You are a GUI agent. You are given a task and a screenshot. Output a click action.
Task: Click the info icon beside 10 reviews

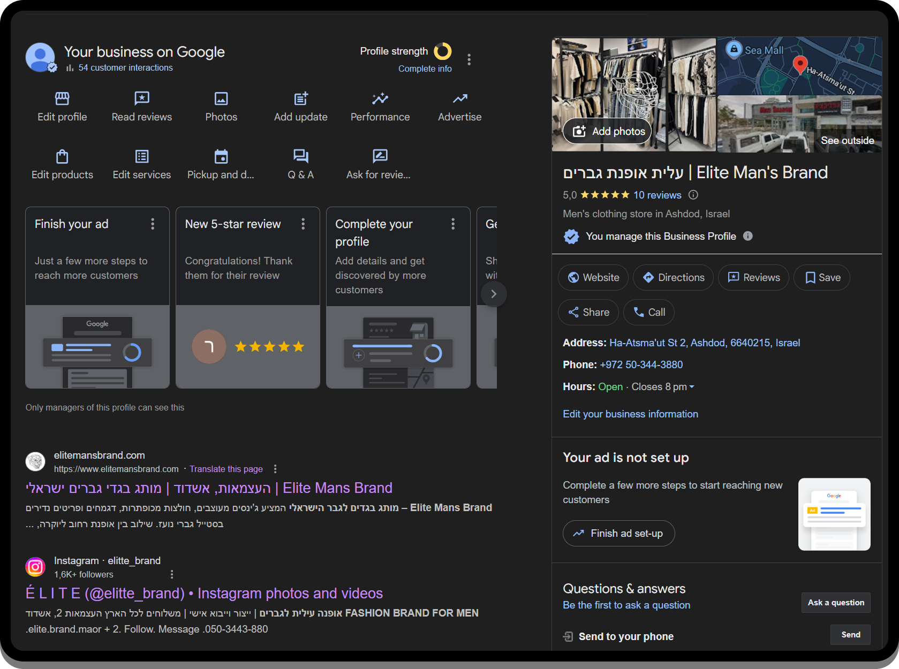[x=693, y=195]
